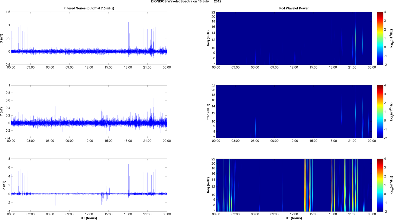Select the top wavelet power spectrogram
This screenshot has height=220, width=394.
click(x=294, y=38)
